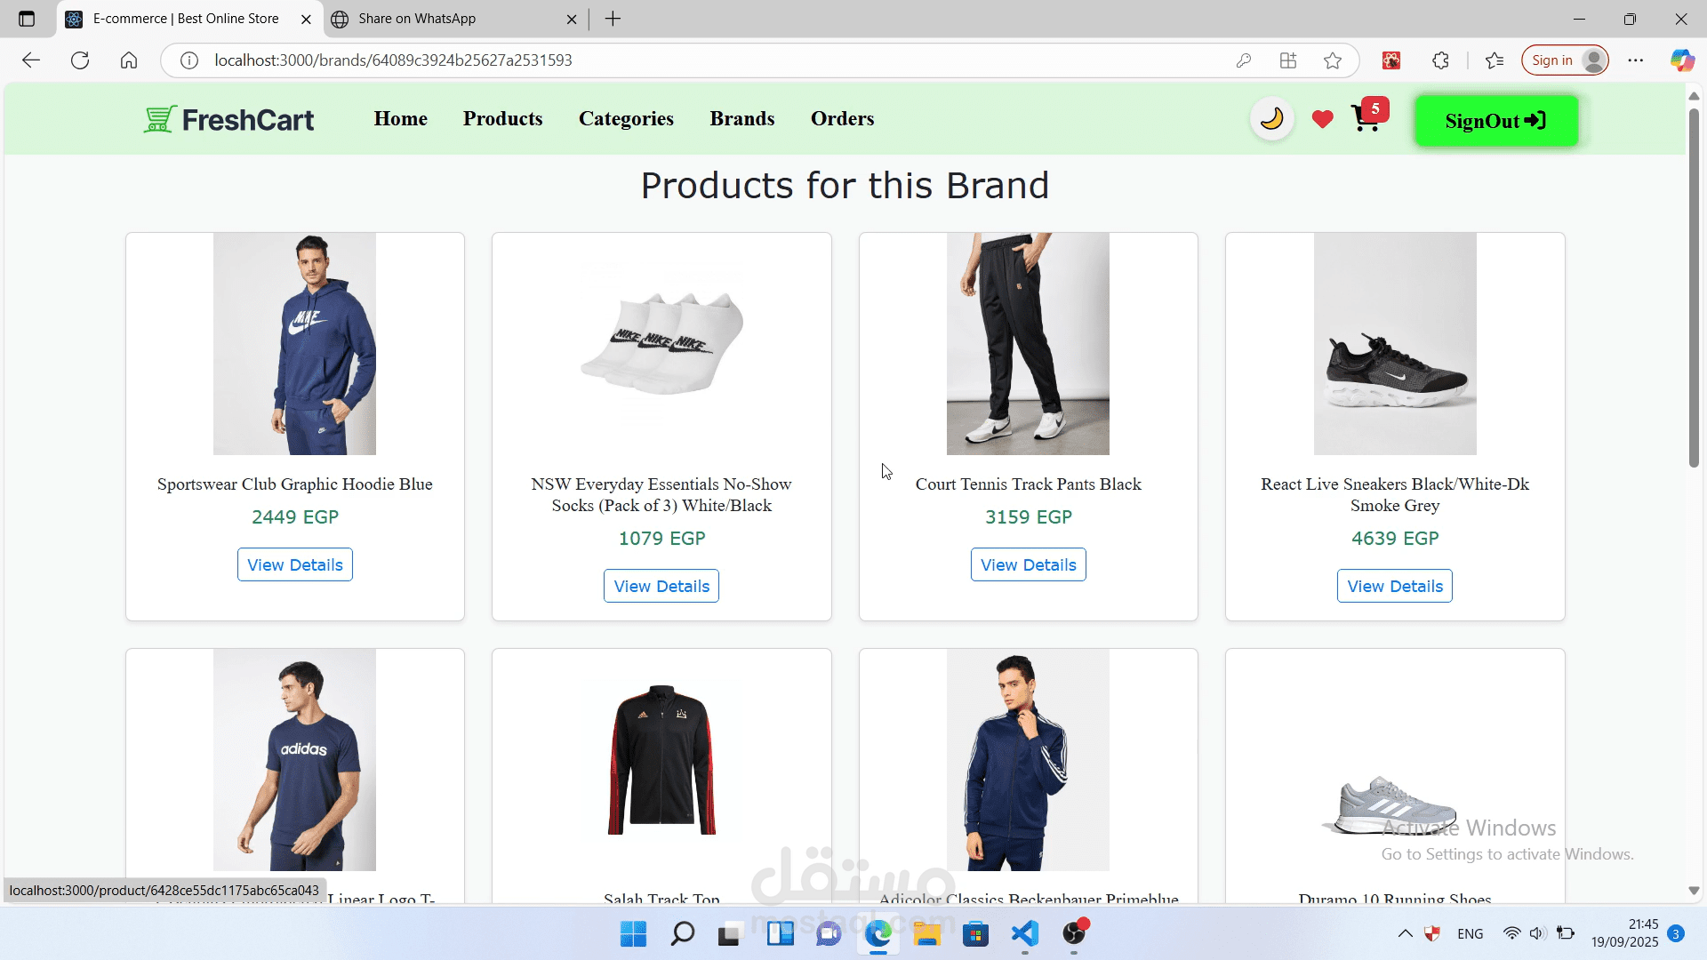This screenshot has width=1707, height=960.
Task: Open the shopping cart icon
Action: click(1366, 119)
